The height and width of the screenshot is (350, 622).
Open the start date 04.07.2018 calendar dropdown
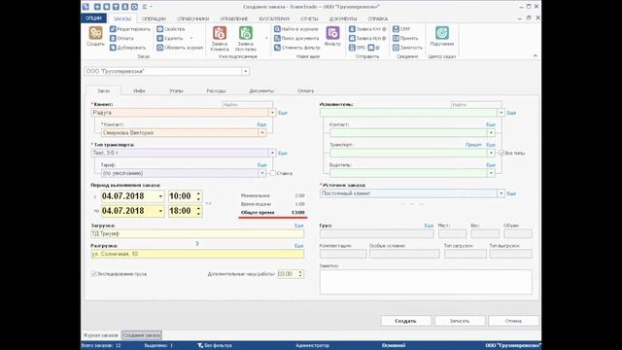point(160,196)
